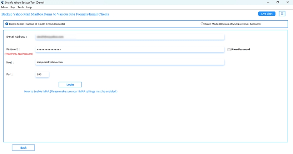Focus the Port field showing 993
This screenshot has width=293, height=154.
[42, 75]
